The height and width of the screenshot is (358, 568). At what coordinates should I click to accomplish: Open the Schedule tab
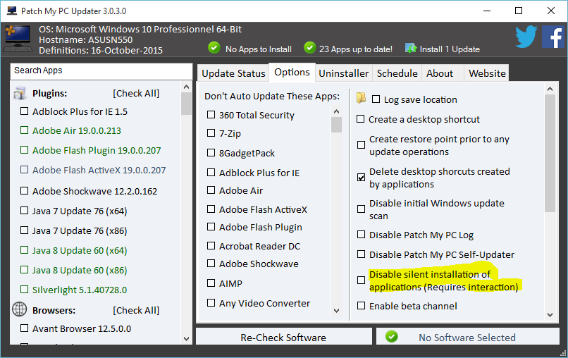(x=397, y=73)
